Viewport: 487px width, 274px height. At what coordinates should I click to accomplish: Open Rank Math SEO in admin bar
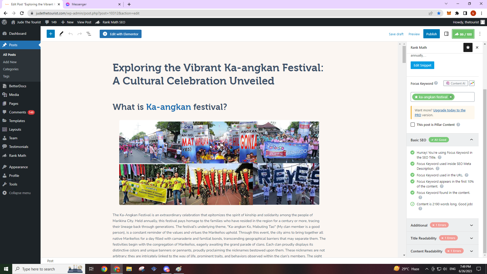click(114, 22)
